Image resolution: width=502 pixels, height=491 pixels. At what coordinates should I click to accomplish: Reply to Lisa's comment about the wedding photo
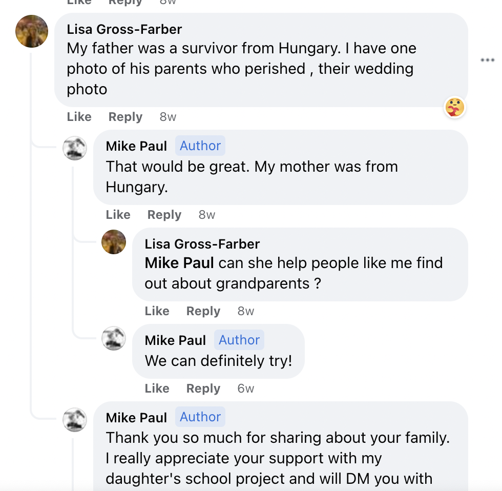tap(125, 117)
